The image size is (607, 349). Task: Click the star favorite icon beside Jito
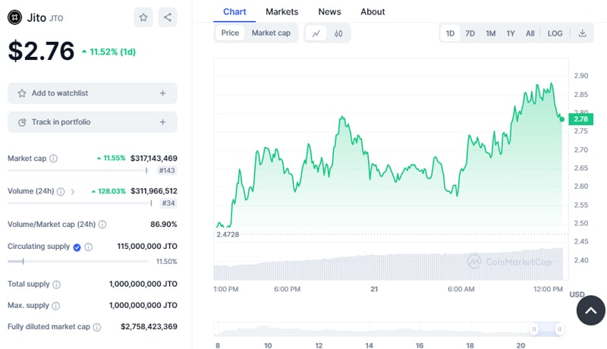(143, 17)
